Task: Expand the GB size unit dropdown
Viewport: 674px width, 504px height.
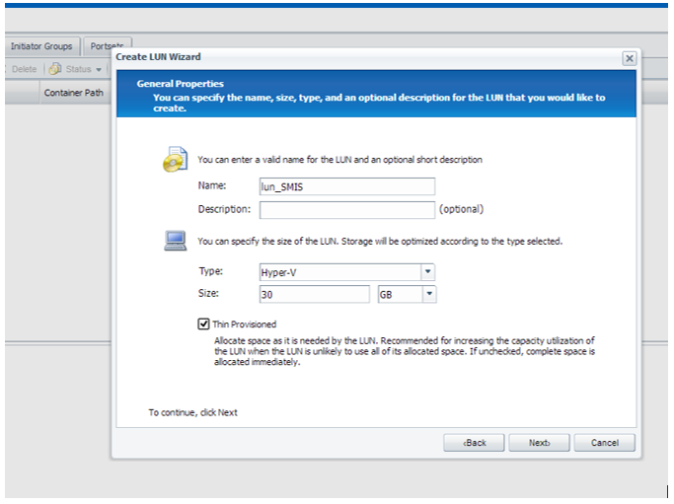Action: 429,294
